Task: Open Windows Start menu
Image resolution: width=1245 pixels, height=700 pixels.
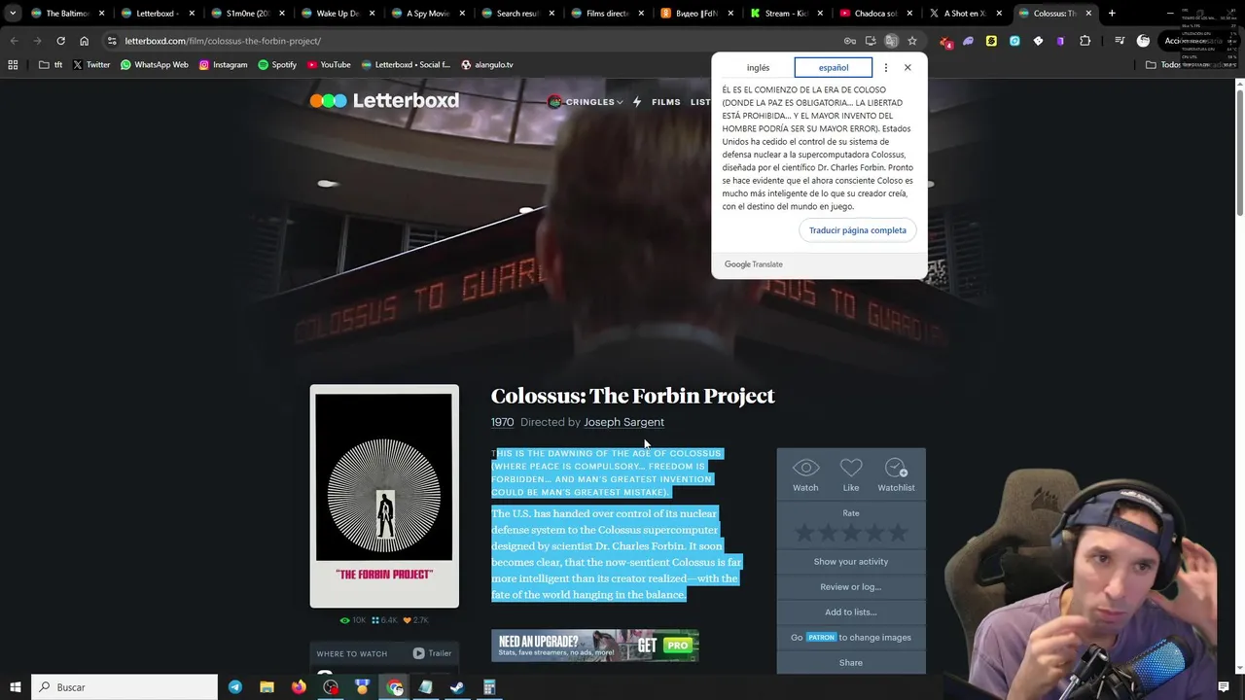Action: click(15, 687)
